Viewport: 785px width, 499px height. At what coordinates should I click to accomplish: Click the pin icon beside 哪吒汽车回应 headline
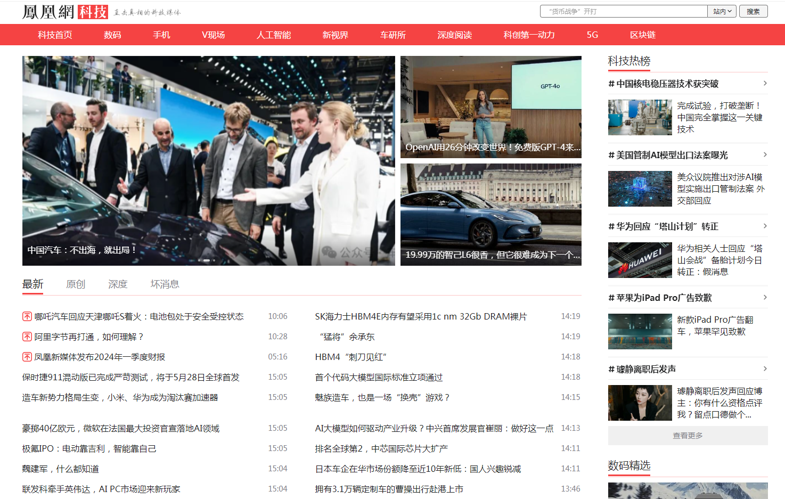click(x=27, y=316)
